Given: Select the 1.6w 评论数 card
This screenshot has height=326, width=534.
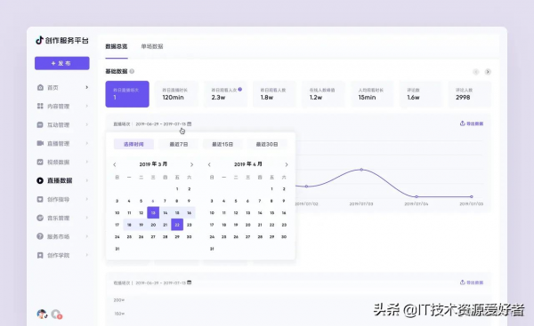Looking at the screenshot, I should pyautogui.click(x=421, y=94).
